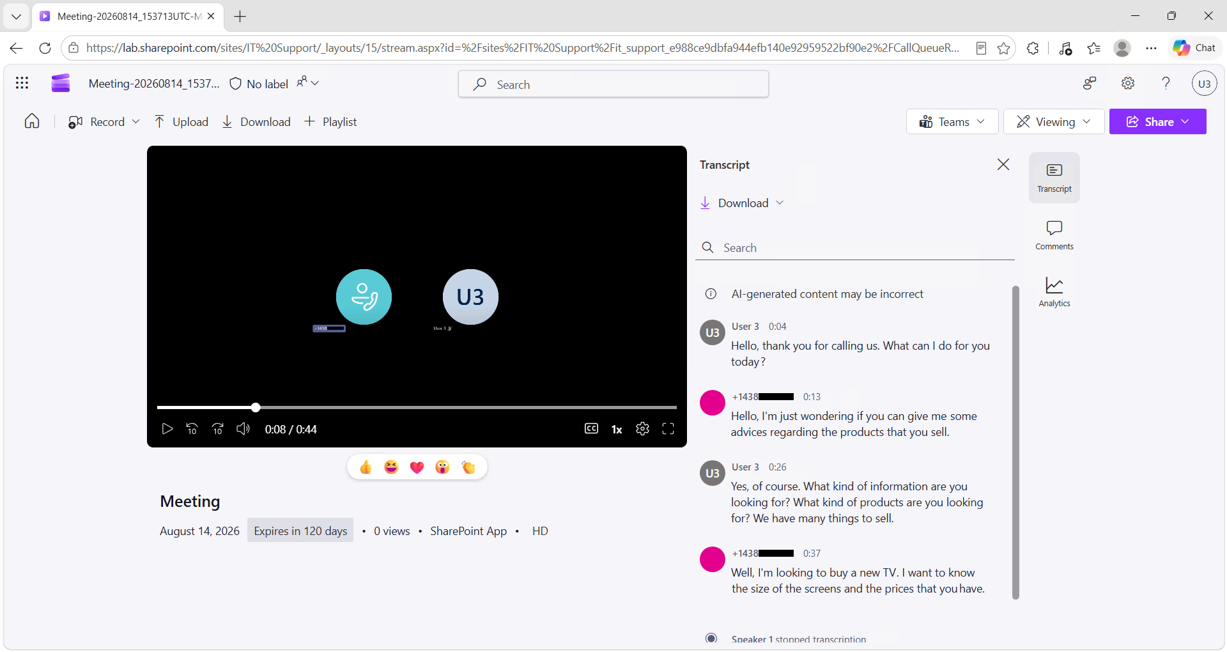This screenshot has width=1227, height=652.
Task: Click the AI-generated content info icon
Action: tap(711, 294)
